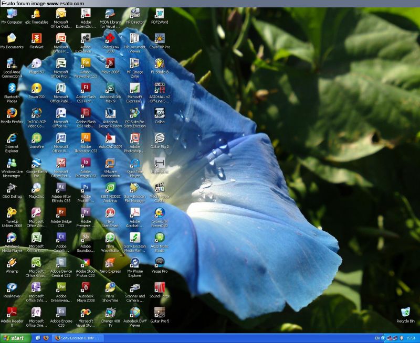Click the EN language indicator in tray
The width and height of the screenshot is (420, 343).
click(x=377, y=338)
